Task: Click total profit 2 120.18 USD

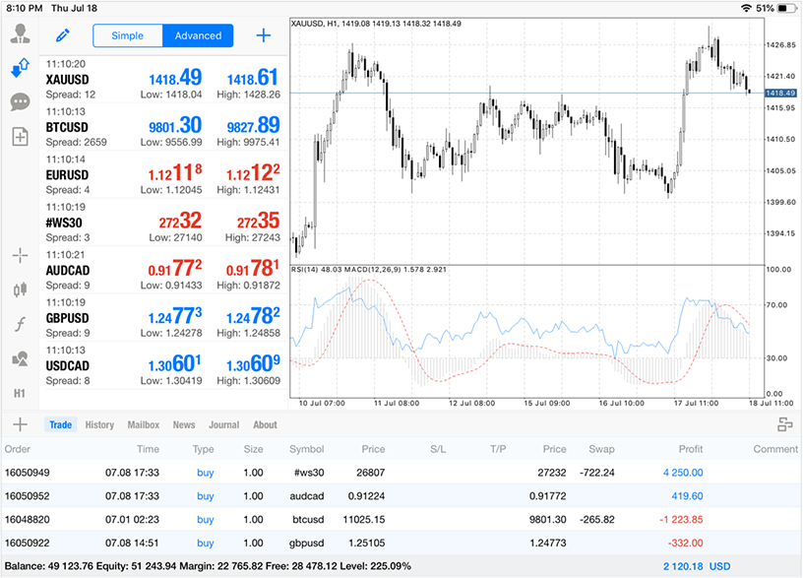Action: 697,567
